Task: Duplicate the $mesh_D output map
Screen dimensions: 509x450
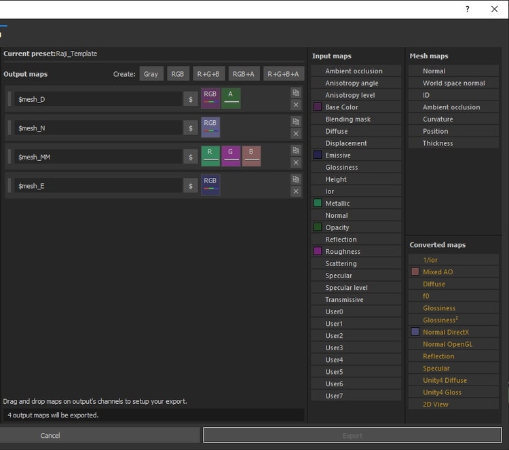Action: tap(295, 93)
